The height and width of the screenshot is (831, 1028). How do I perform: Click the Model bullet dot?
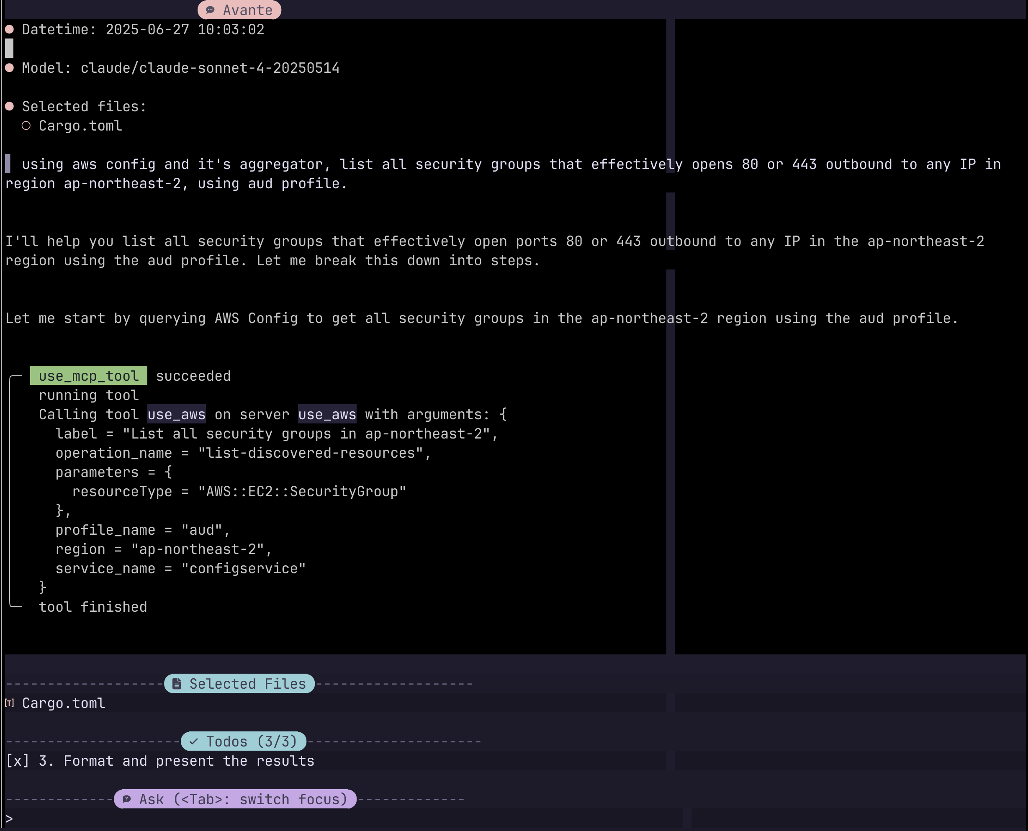click(x=9, y=67)
